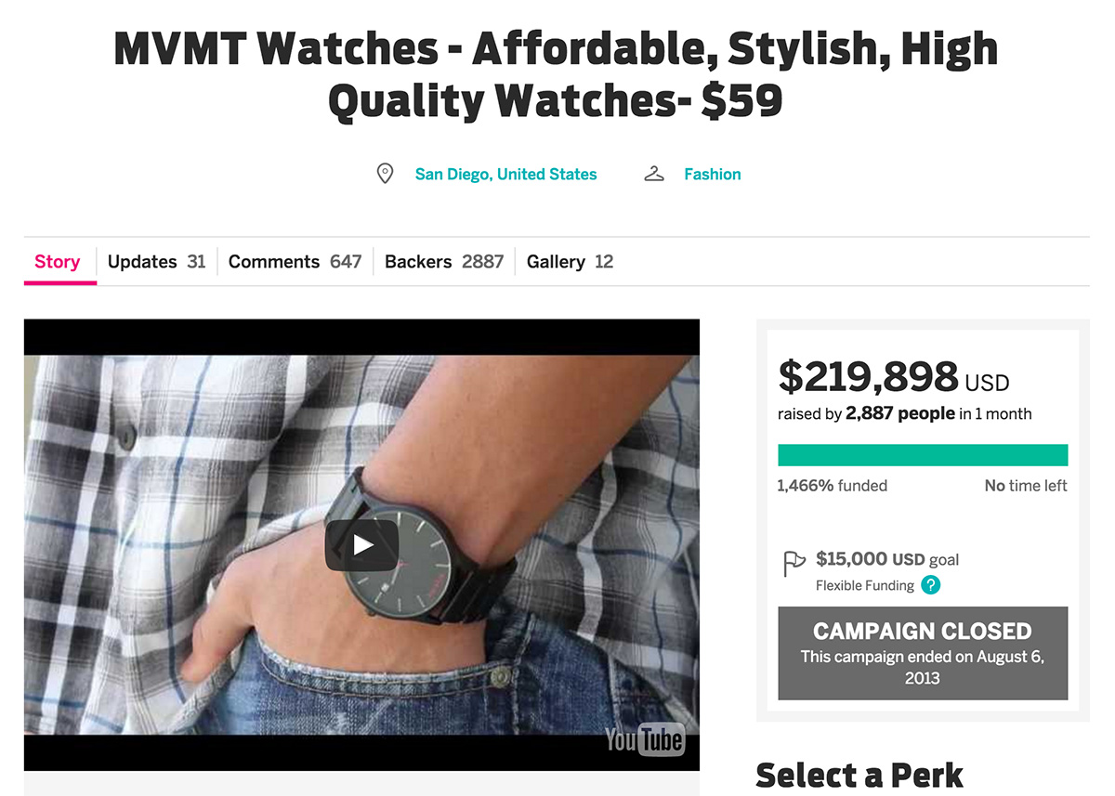Click the $219,898 raised amount
The height and width of the screenshot is (796, 1115).
click(868, 376)
